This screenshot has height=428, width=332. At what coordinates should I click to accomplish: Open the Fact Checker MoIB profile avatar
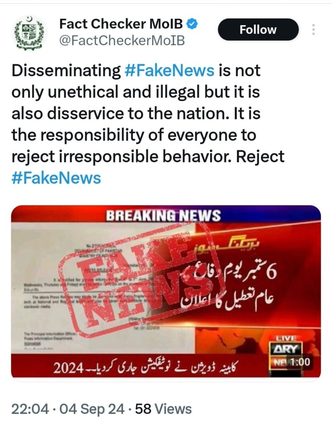coord(30,33)
